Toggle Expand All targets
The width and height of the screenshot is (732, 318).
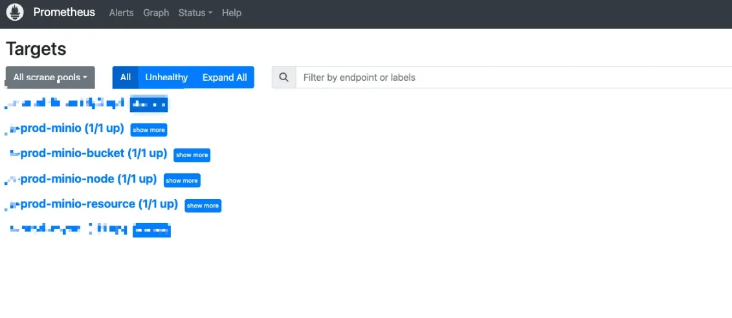[x=225, y=78]
